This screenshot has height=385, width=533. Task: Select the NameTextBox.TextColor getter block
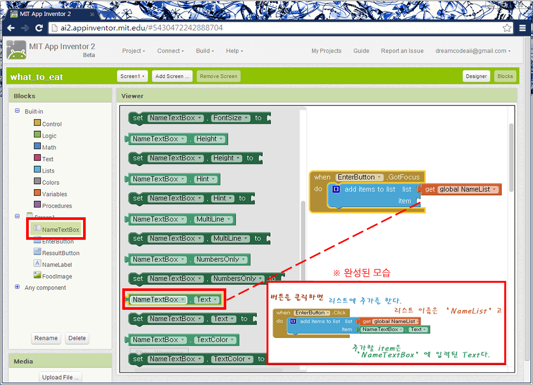(x=182, y=340)
